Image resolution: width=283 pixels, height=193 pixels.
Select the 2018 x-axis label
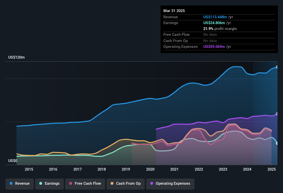coord(102,169)
